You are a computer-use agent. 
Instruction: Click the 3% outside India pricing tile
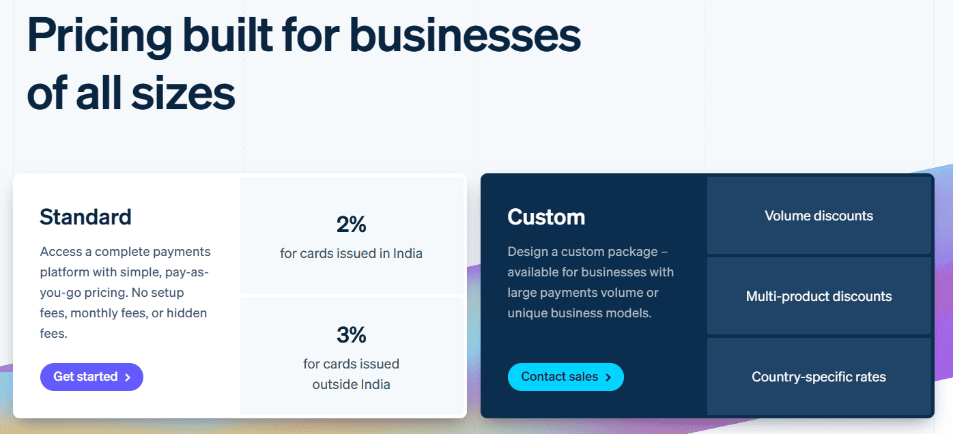(351, 356)
